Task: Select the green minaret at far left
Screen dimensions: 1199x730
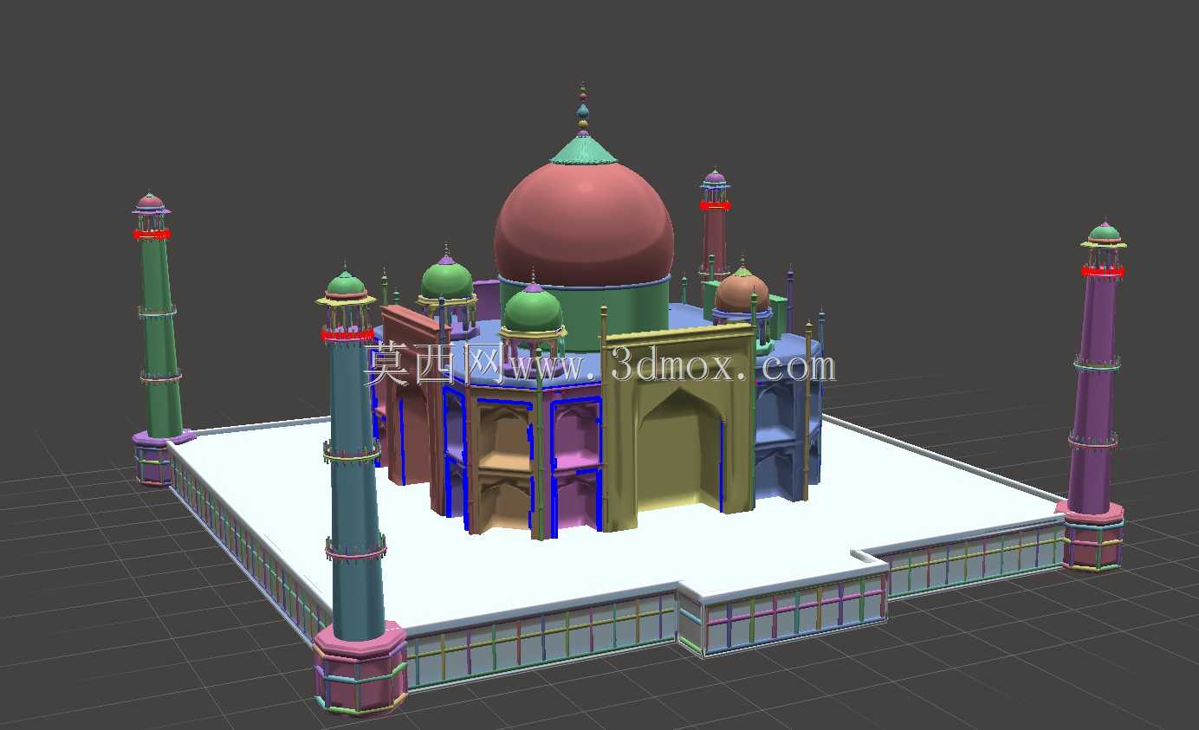Action: pos(159,338)
